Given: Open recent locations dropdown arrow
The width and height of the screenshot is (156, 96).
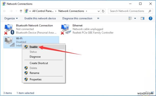Looking at the screenshot, I should (x=17, y=11).
